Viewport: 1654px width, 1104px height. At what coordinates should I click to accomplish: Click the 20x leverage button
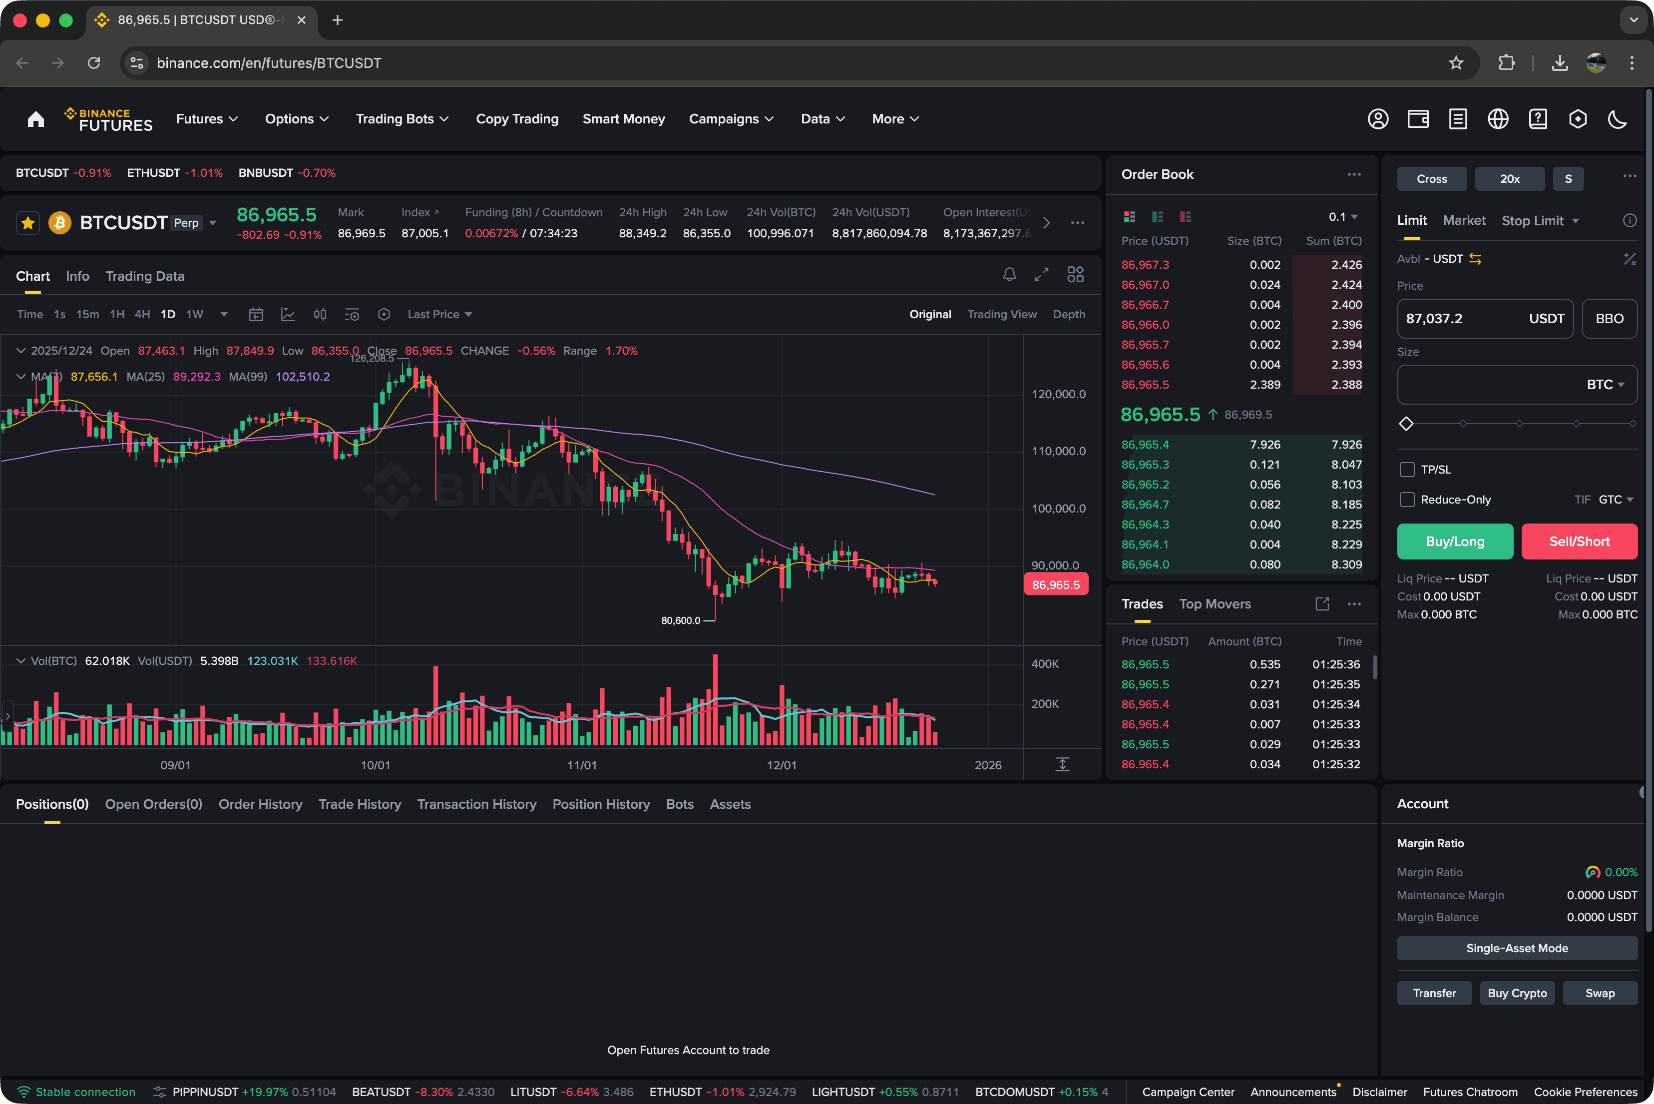(1510, 179)
